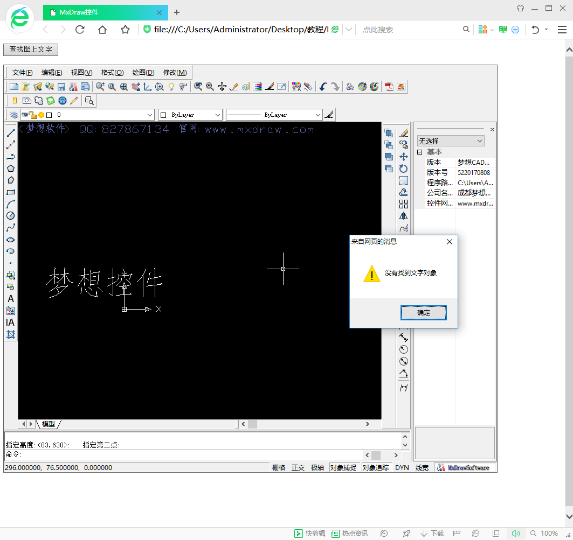Toggle 栅格 grid mode
Viewport: 573px width, 540px height.
coord(279,467)
